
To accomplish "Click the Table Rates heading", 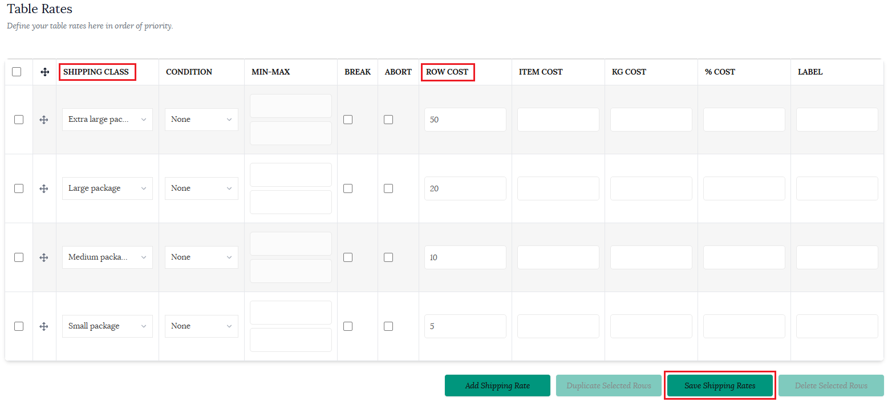I will coord(40,9).
